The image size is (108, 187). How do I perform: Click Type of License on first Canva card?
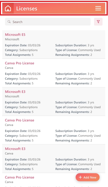(x=78, y=79)
